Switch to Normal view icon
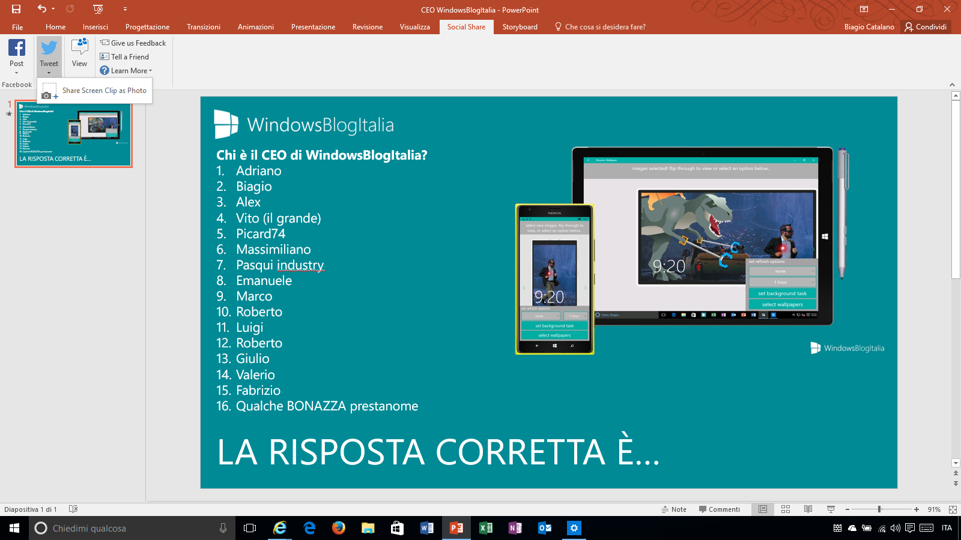 (763, 509)
